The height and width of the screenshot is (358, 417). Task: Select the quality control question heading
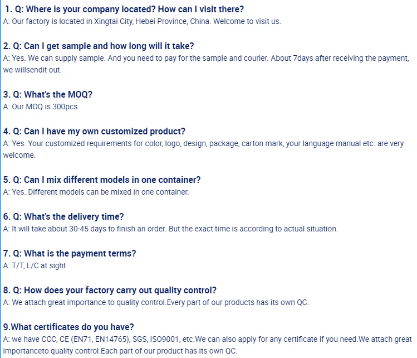[x=110, y=291]
